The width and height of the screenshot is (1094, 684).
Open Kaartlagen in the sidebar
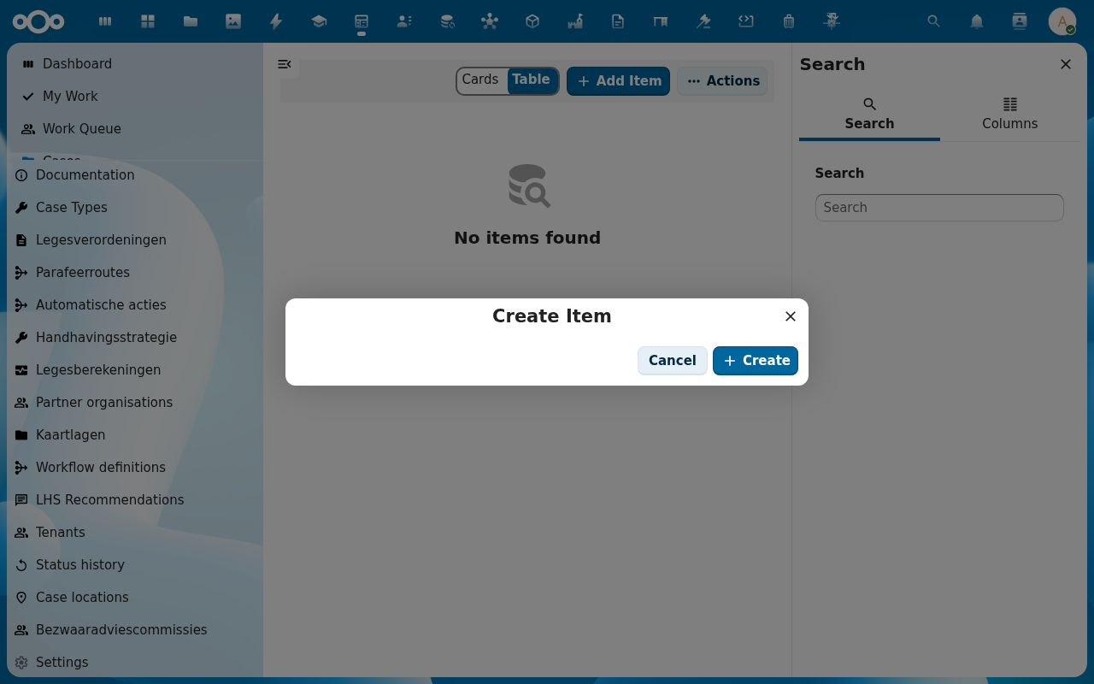point(135,435)
